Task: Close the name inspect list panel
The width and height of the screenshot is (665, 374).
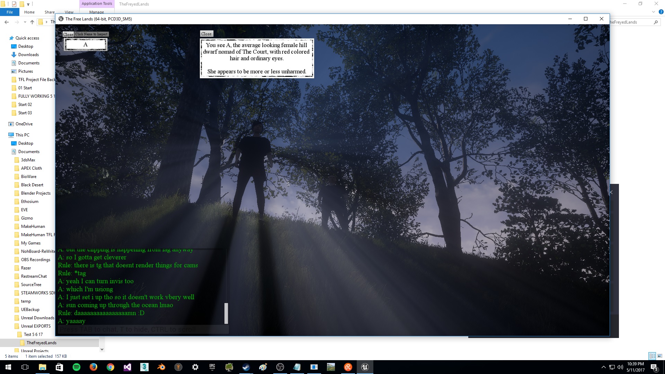Action: pos(68,34)
